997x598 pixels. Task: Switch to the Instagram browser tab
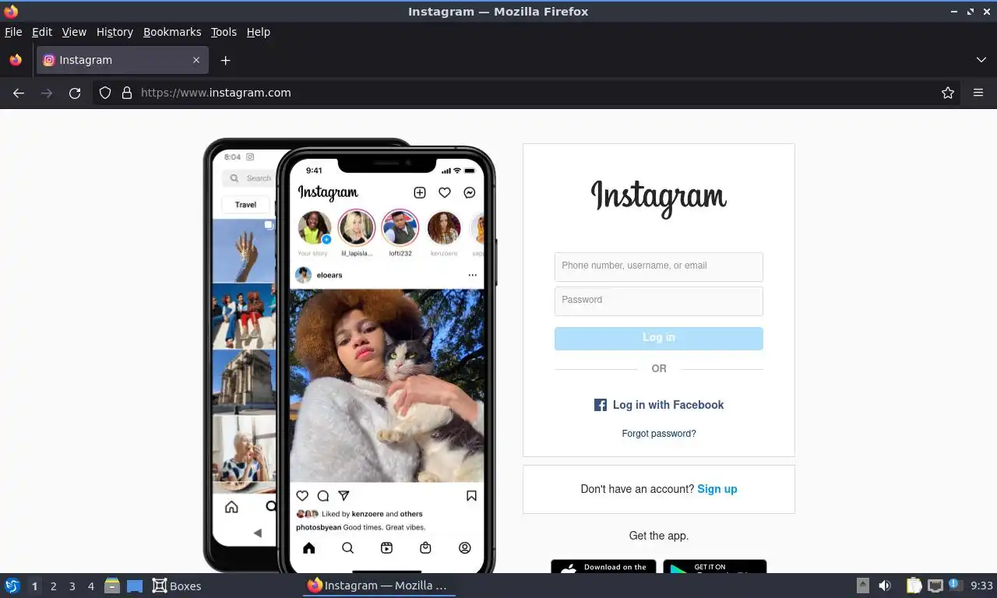(122, 60)
